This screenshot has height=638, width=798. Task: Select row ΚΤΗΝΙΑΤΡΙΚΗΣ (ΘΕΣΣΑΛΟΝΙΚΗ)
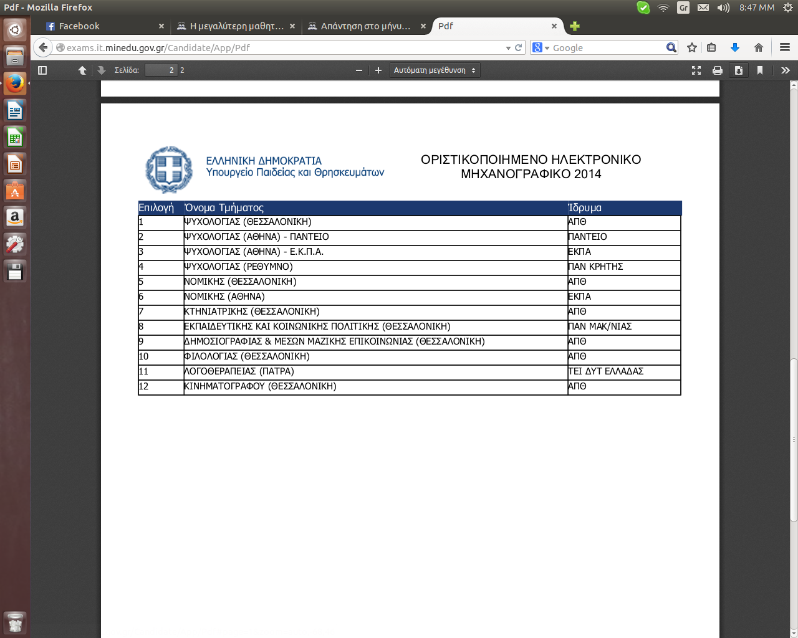410,312
